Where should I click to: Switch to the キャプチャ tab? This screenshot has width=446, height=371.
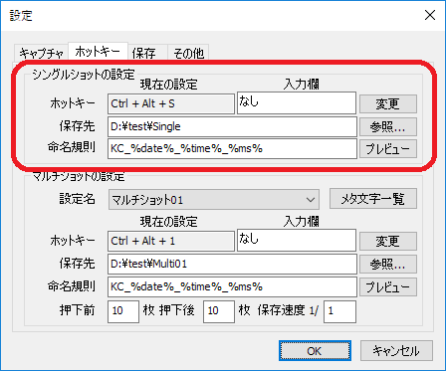click(41, 53)
